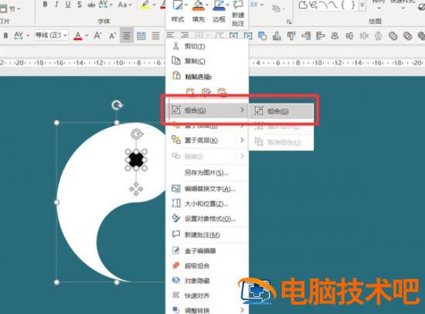
Task: Open 盒子编辑器 from context menu
Action: pos(207,251)
